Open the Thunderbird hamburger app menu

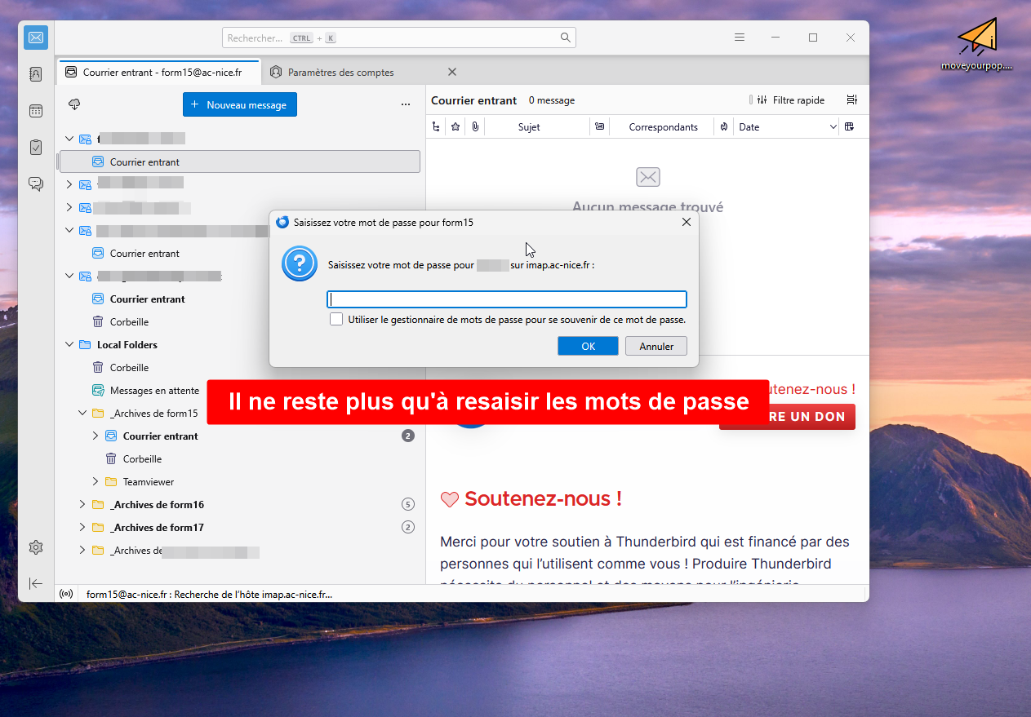coord(740,38)
